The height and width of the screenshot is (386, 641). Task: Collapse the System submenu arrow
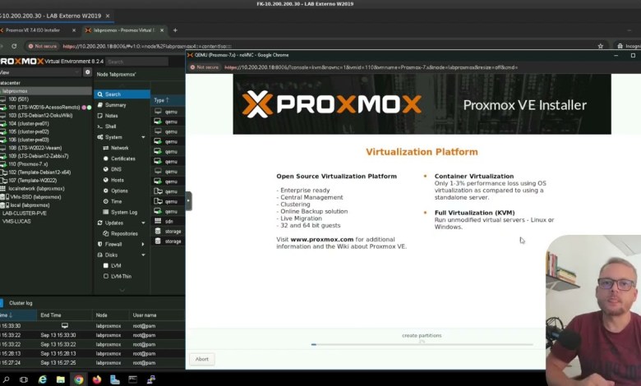tap(143, 137)
